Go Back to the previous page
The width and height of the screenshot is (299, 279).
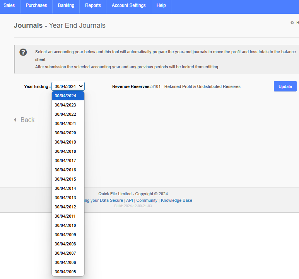click(27, 120)
